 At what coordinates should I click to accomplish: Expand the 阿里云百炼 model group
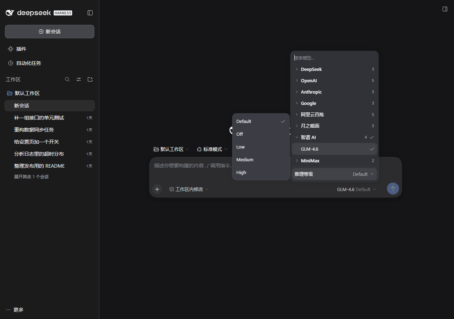click(x=334, y=114)
